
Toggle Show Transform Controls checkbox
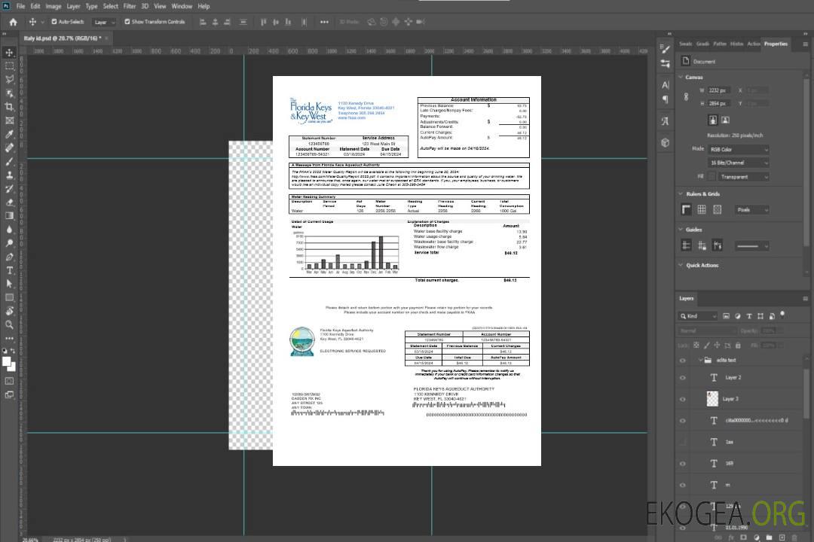[127, 22]
